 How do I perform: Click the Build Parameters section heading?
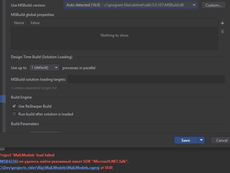click(25, 124)
